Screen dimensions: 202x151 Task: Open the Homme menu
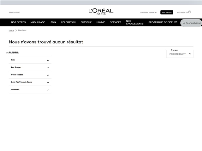[x=101, y=22]
